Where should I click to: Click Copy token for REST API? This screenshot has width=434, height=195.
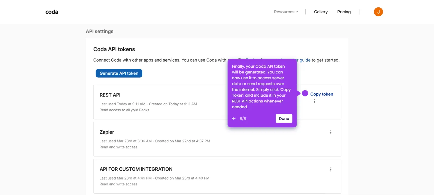pyautogui.click(x=321, y=94)
